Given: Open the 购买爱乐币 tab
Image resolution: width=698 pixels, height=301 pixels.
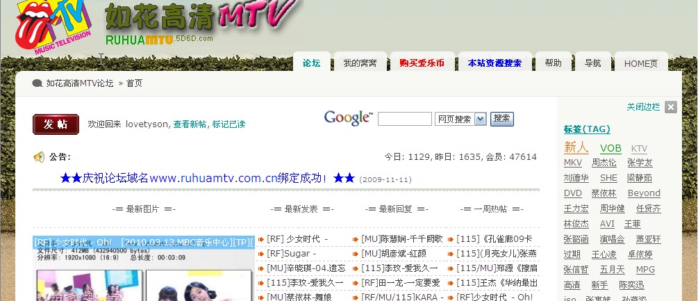Looking at the screenshot, I should click(x=422, y=63).
